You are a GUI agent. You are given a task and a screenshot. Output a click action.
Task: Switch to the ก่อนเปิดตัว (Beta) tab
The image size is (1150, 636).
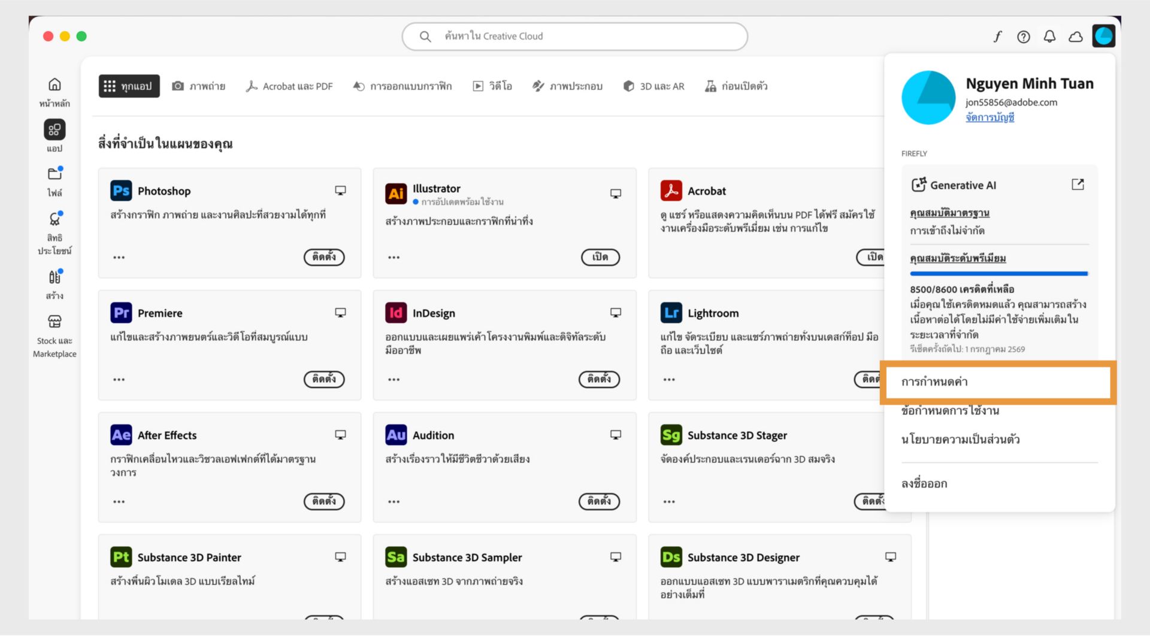pyautogui.click(x=736, y=86)
